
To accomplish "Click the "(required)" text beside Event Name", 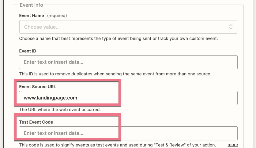I will click(57, 16).
